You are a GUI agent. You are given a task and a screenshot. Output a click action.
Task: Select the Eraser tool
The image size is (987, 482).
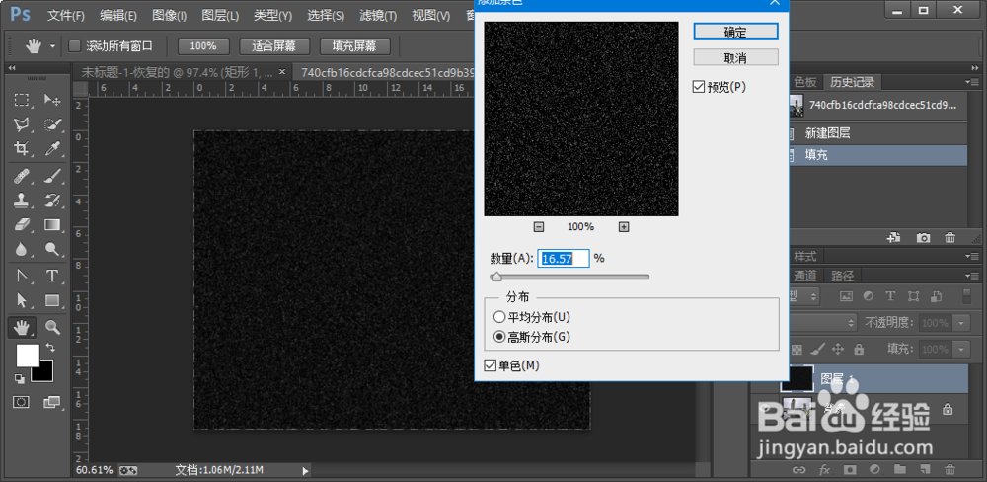tap(22, 224)
